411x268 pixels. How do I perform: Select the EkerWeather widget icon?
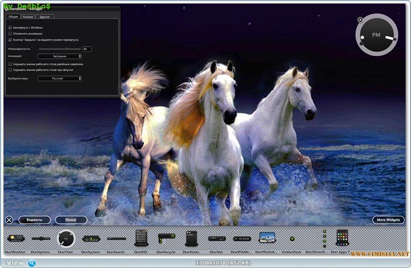click(15, 238)
